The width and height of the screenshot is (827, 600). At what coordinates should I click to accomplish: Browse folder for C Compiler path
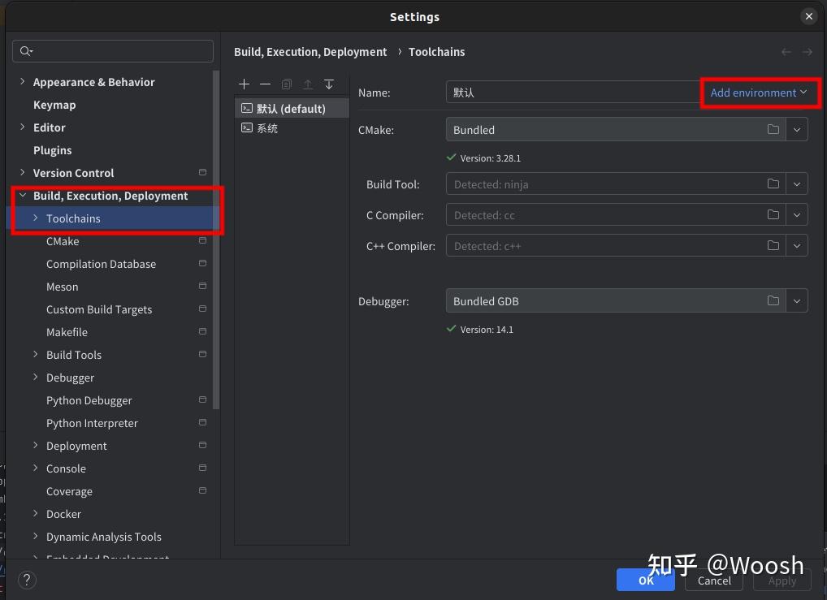point(773,215)
